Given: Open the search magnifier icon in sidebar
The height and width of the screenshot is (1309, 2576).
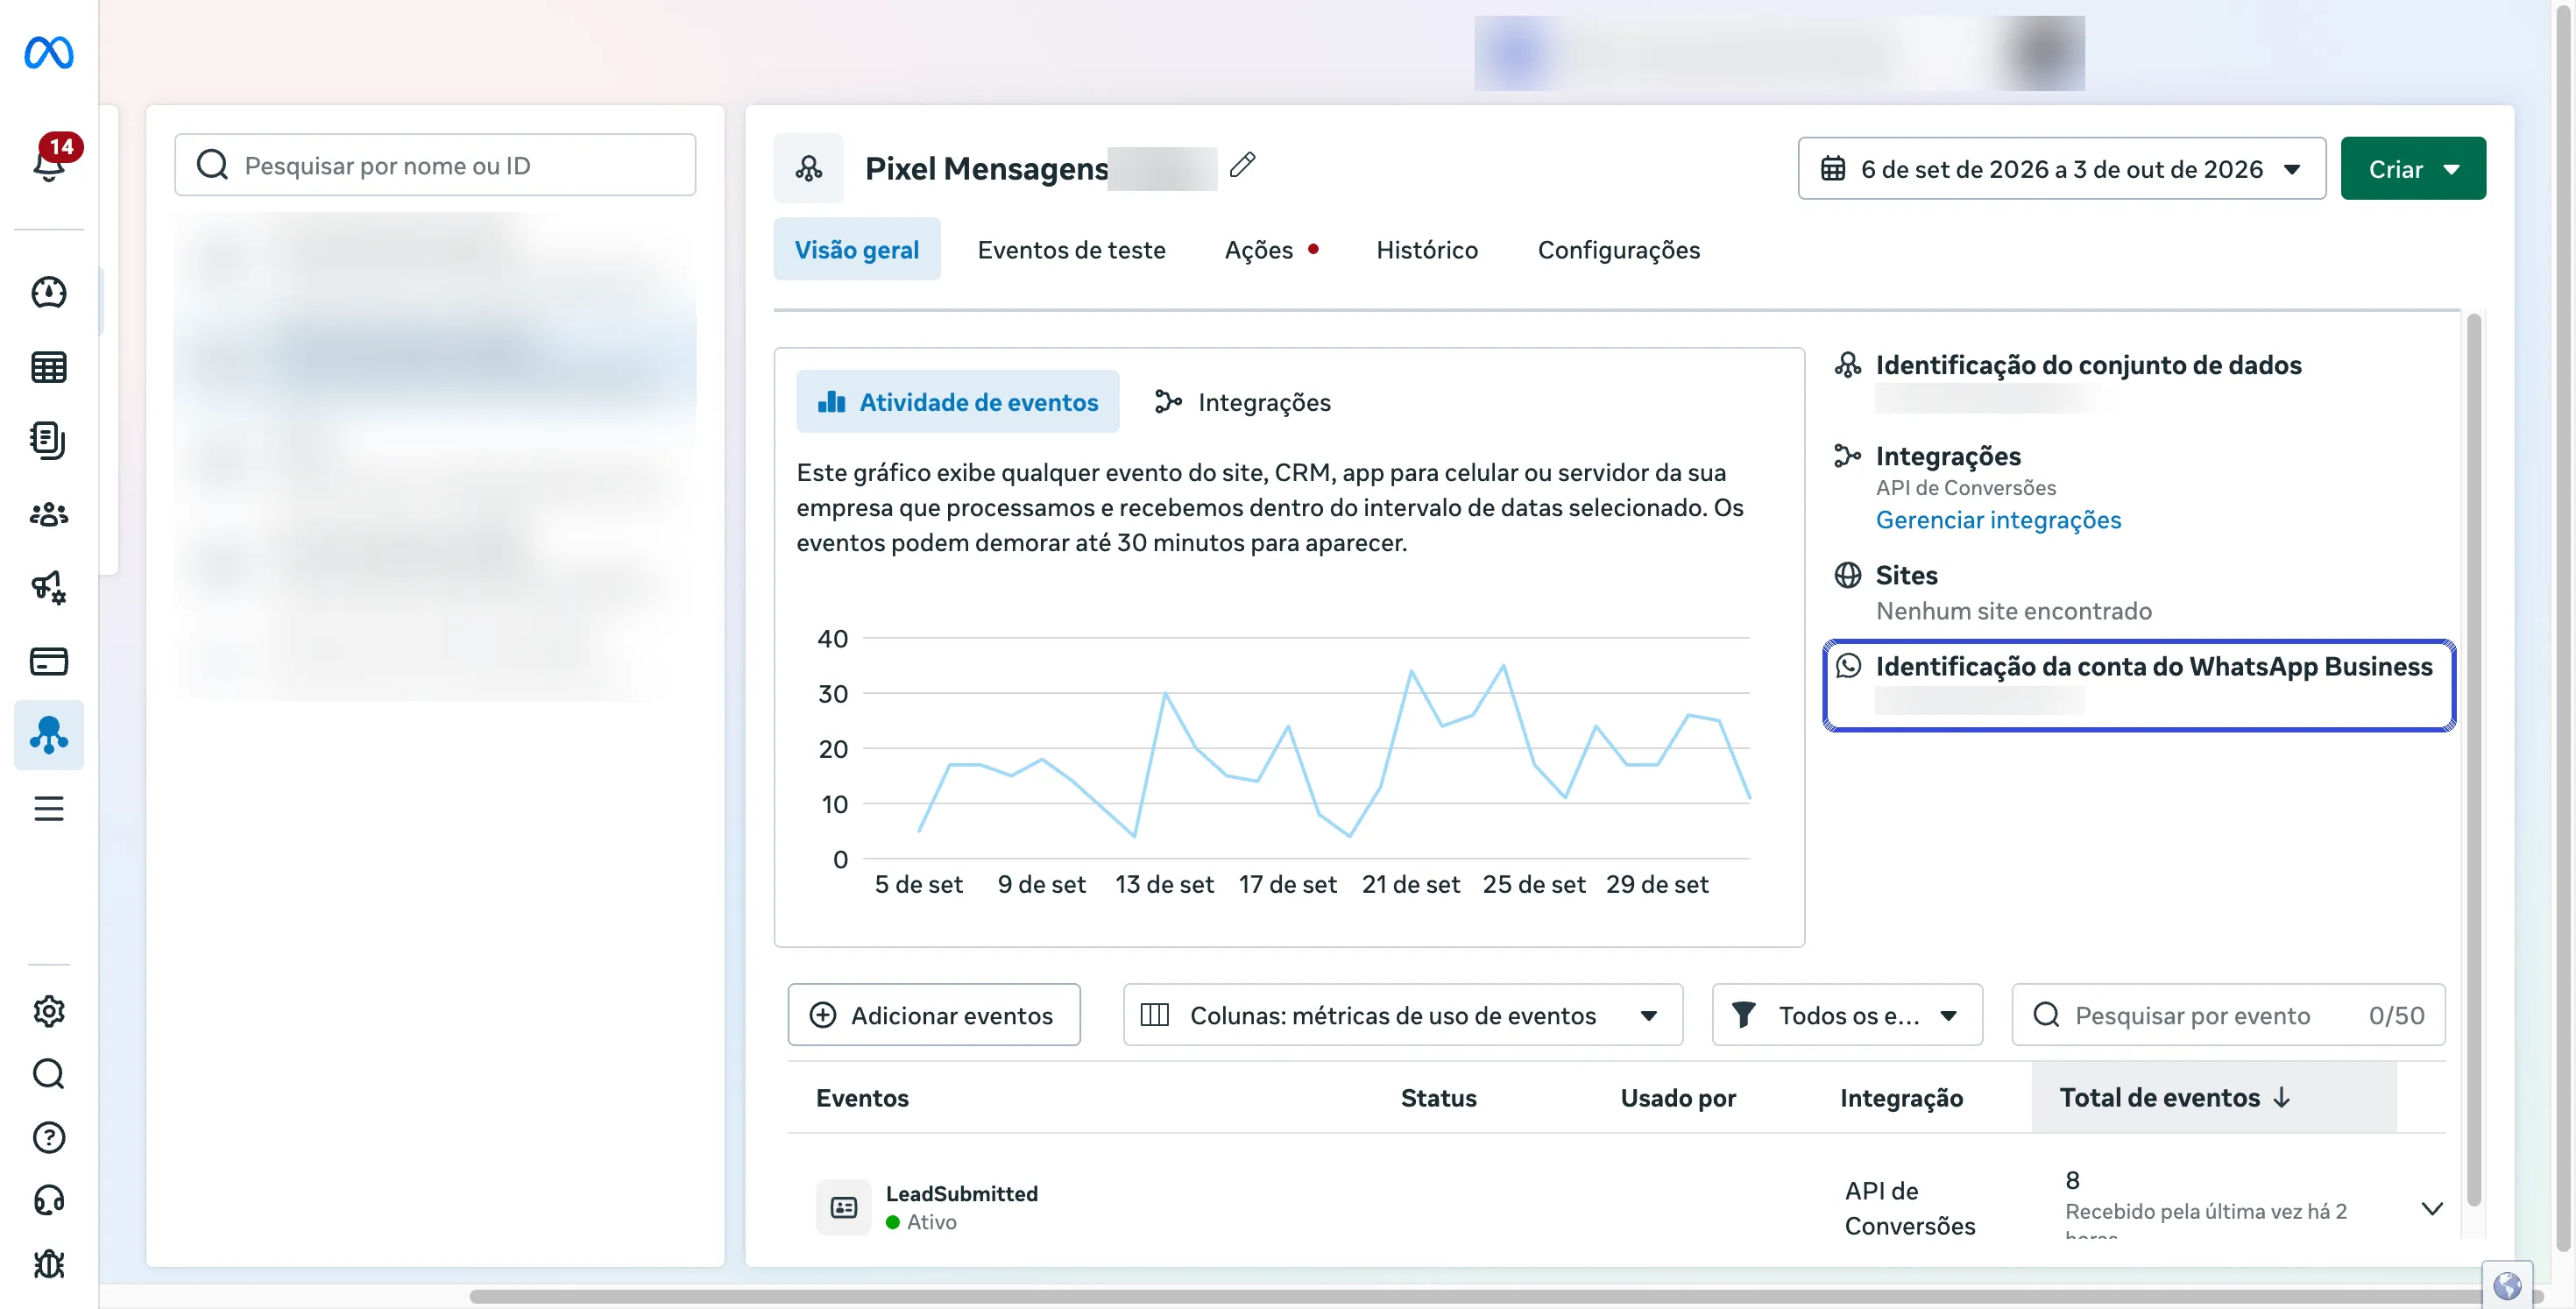Looking at the screenshot, I should [48, 1074].
